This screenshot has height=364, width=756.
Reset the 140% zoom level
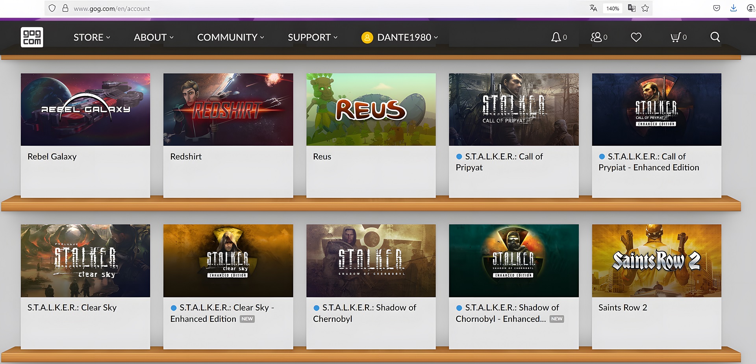pos(612,8)
